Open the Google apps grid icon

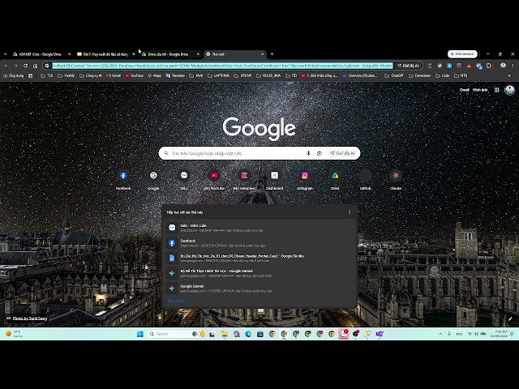click(496, 90)
